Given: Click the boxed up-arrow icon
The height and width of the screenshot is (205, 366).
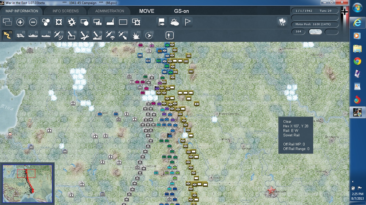Looking at the screenshot, I should [x=169, y=35].
